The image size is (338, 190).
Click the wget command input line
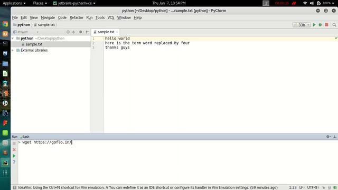[x=47, y=142]
